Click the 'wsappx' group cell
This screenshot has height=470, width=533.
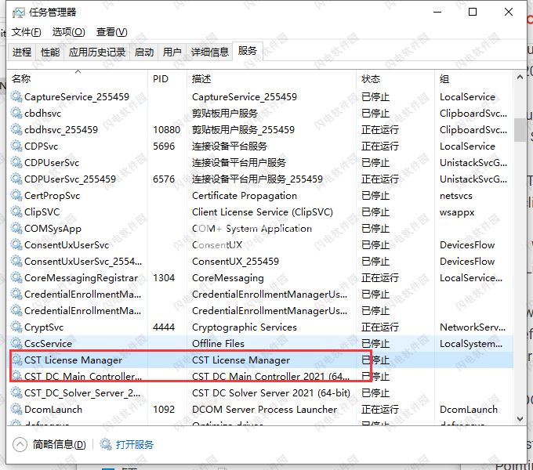click(457, 212)
